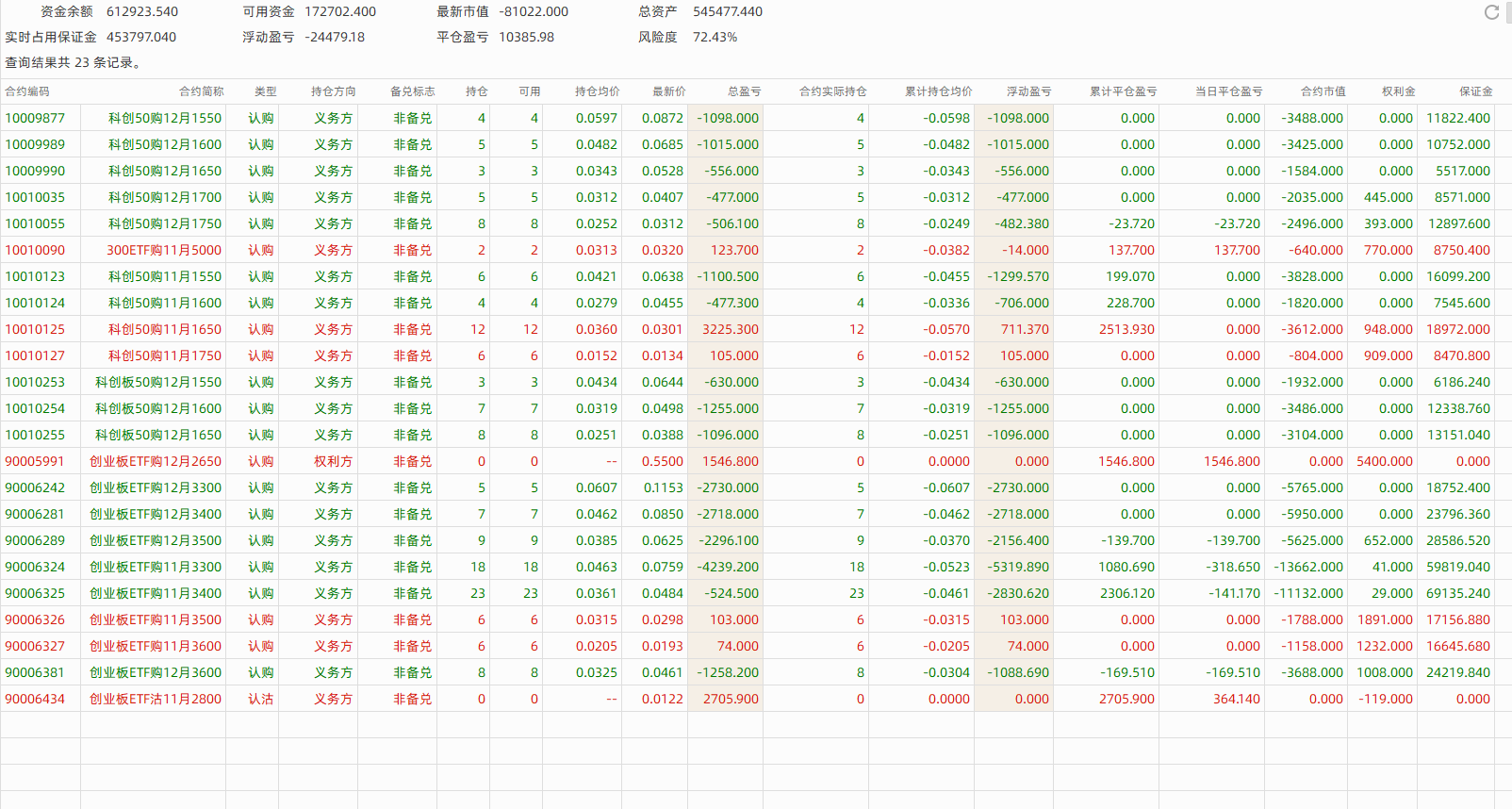The height and width of the screenshot is (809, 1512).
Task: Select the row with contract code 10009877
Action: (36, 118)
